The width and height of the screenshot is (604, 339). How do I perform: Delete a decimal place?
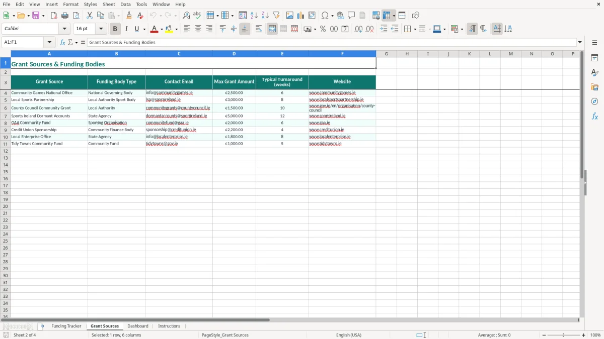[369, 29]
